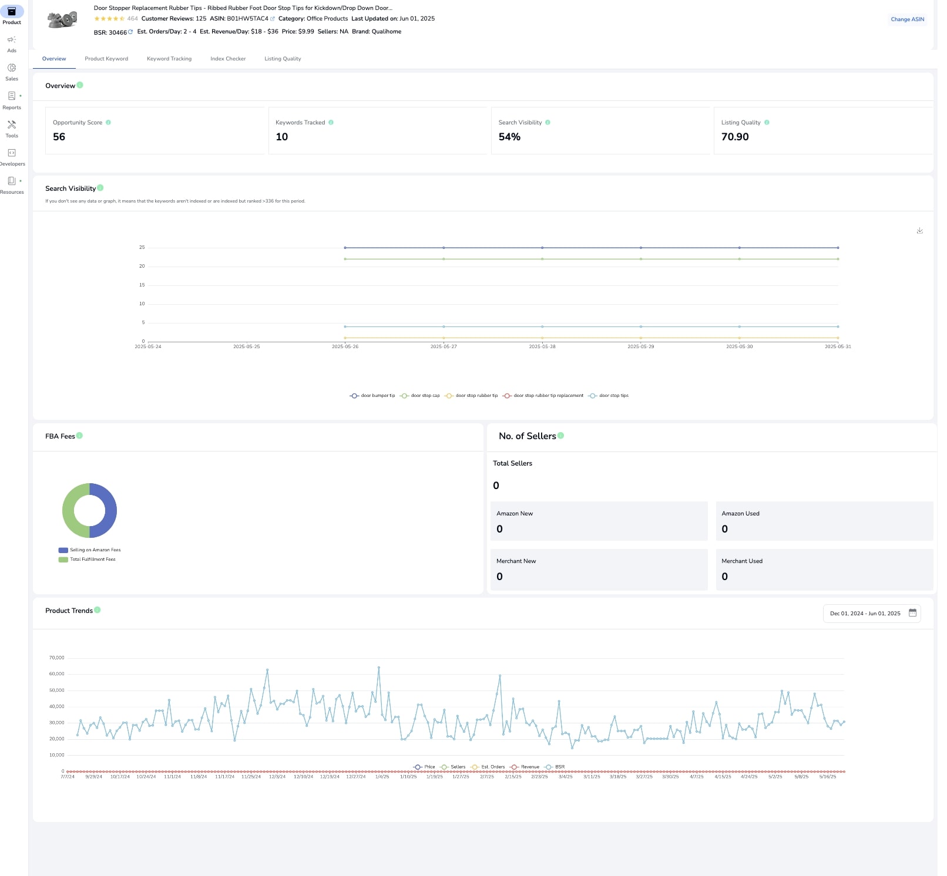This screenshot has width=947, height=876.
Task: Click FBA Fees info icon
Action: [79, 436]
